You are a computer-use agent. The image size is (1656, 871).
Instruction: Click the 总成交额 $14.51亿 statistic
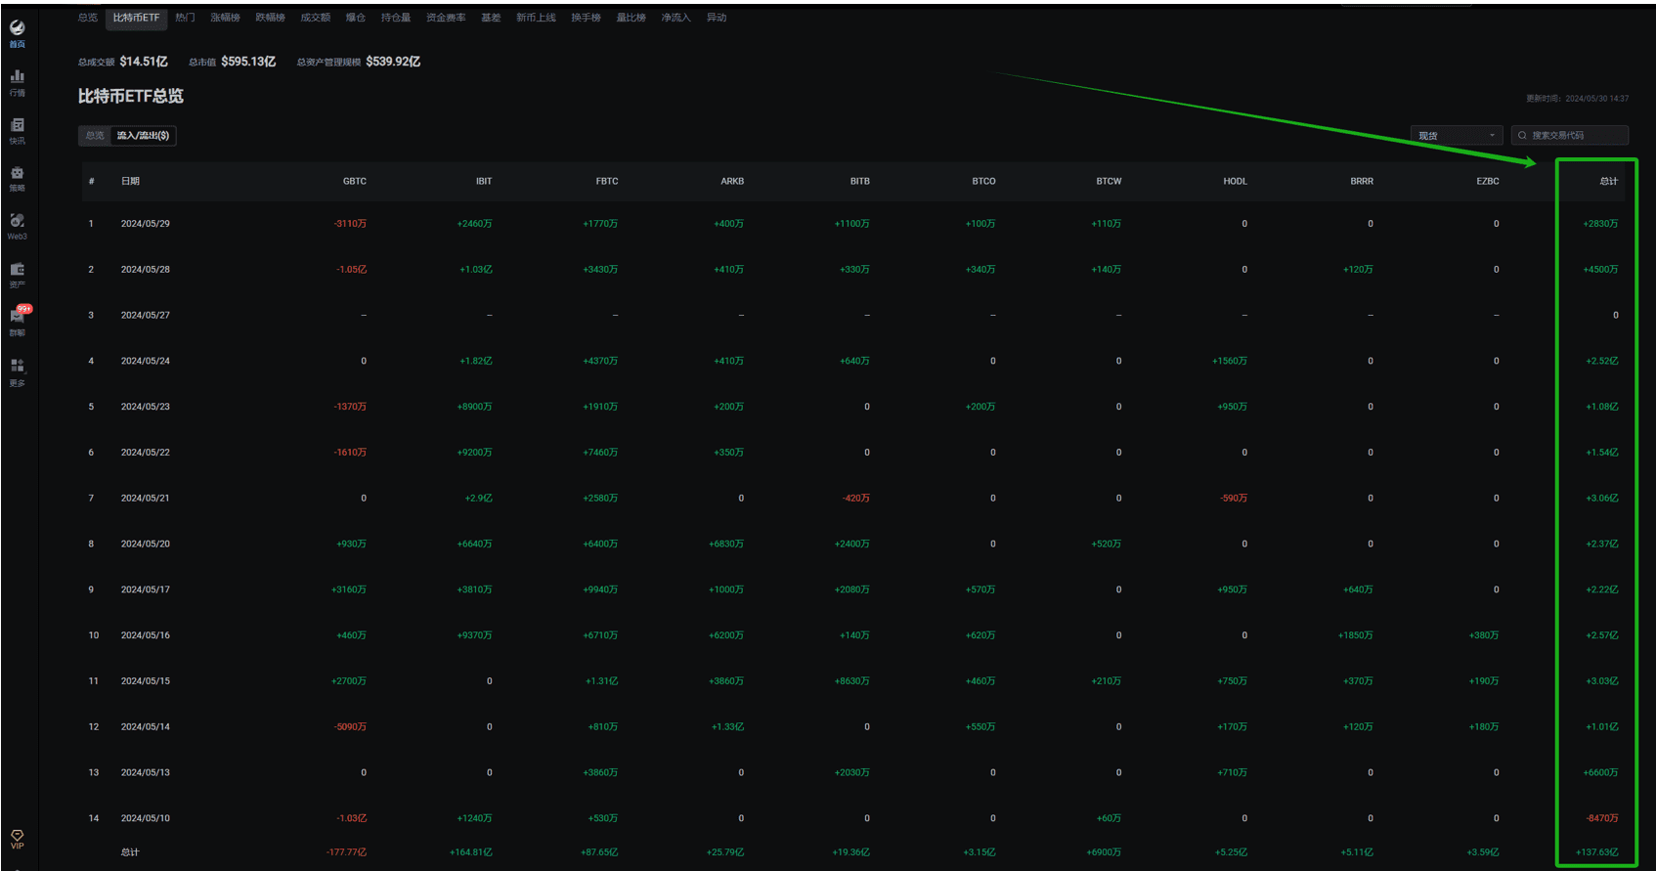tap(123, 62)
